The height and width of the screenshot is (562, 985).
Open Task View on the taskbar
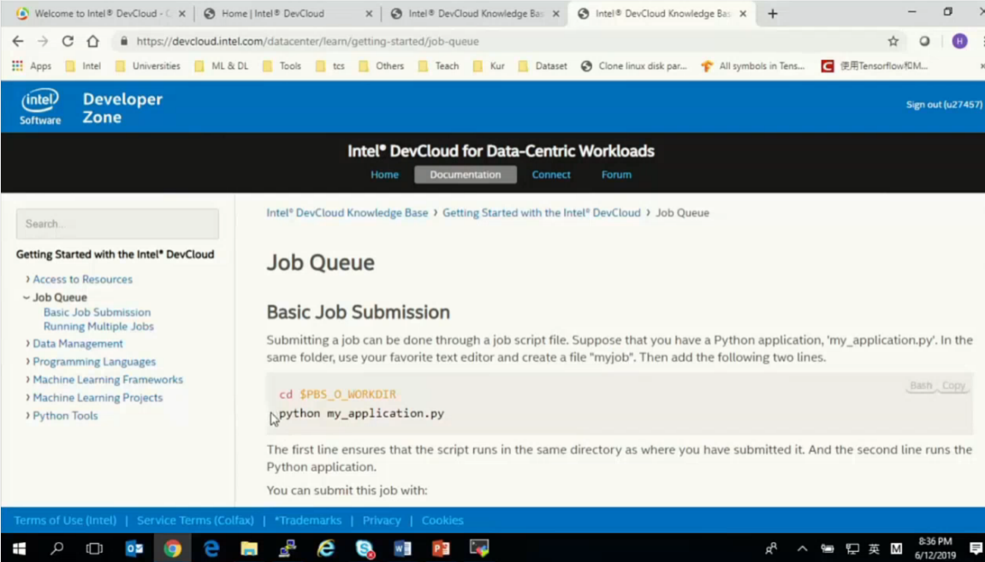coord(94,548)
